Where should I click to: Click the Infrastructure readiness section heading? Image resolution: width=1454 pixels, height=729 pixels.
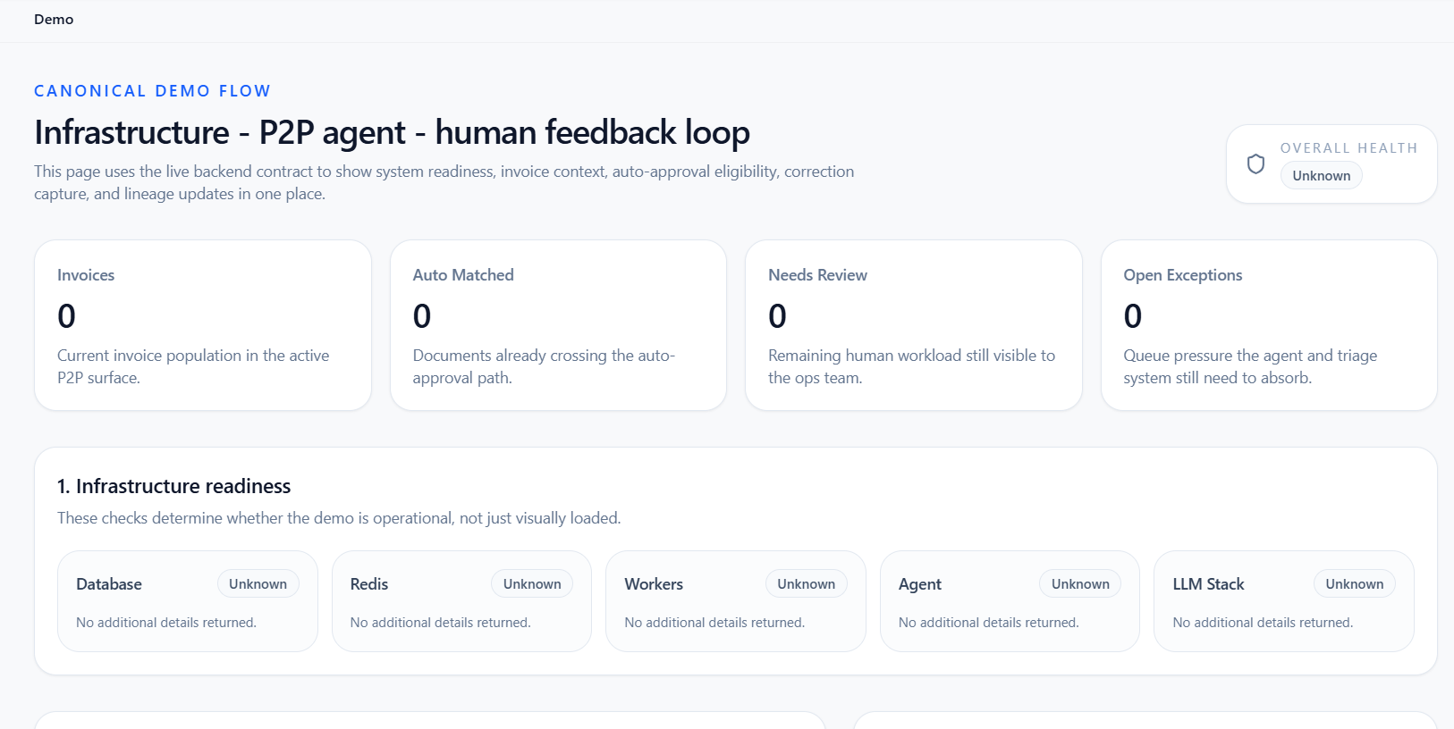coord(174,486)
